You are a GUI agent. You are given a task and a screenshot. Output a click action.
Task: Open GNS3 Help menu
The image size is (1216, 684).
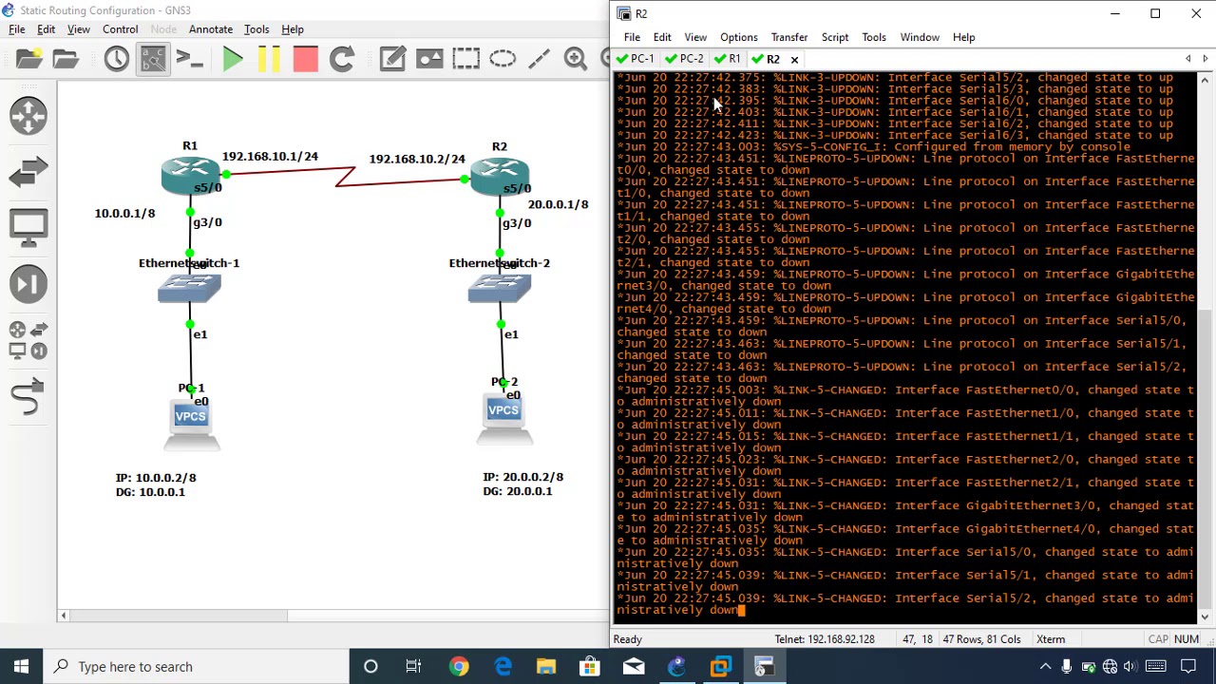coord(293,29)
